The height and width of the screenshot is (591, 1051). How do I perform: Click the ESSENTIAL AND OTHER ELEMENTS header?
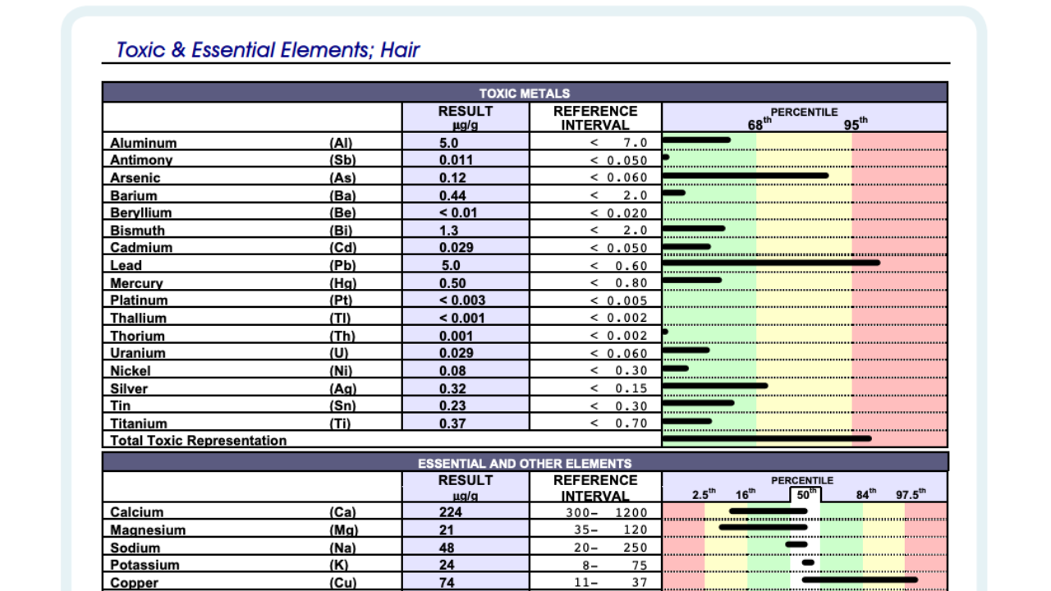click(525, 463)
